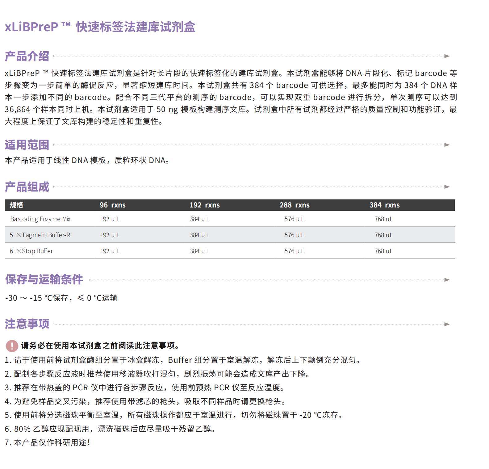Click the 384 rxns column header
This screenshot has width=489, height=469.
tap(384, 205)
